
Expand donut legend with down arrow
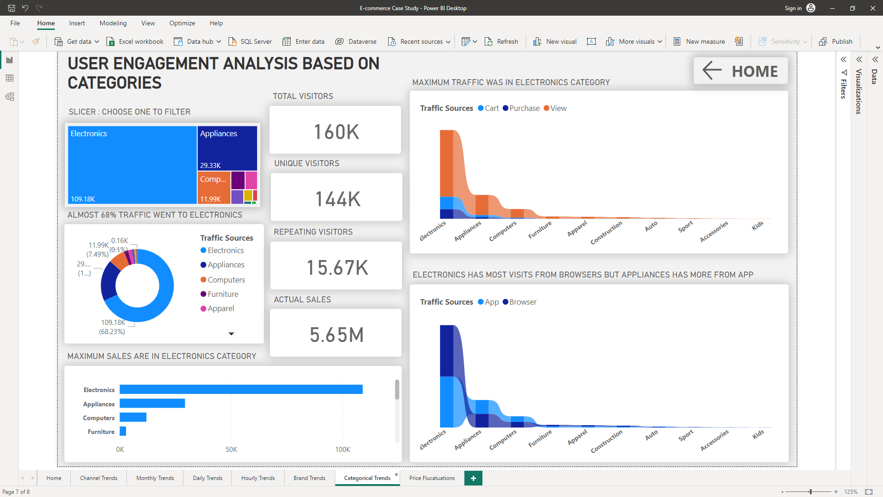(x=231, y=334)
